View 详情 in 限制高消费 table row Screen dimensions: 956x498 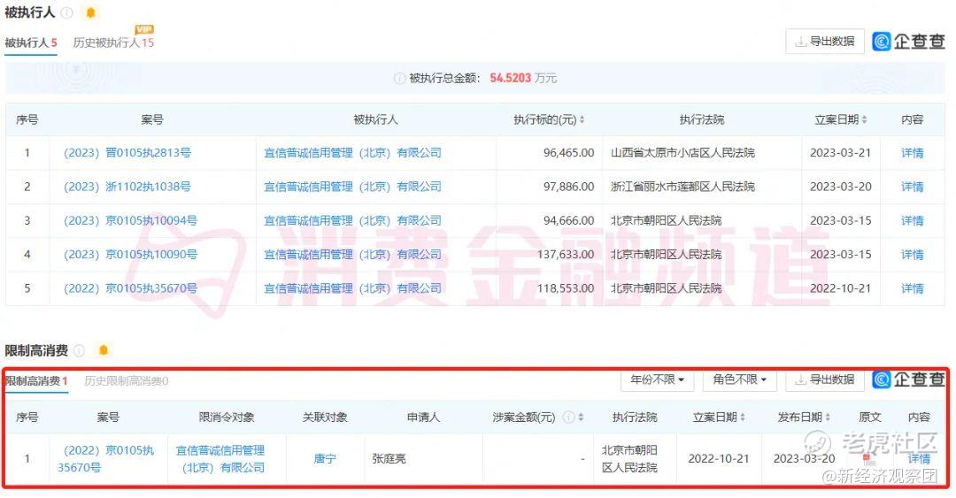coord(920,459)
